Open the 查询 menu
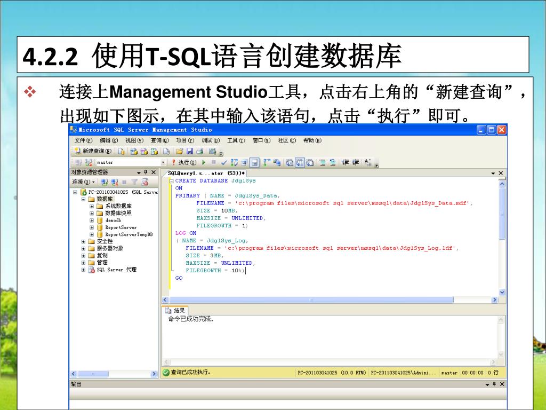This screenshot has height=410, width=546. 159,140
